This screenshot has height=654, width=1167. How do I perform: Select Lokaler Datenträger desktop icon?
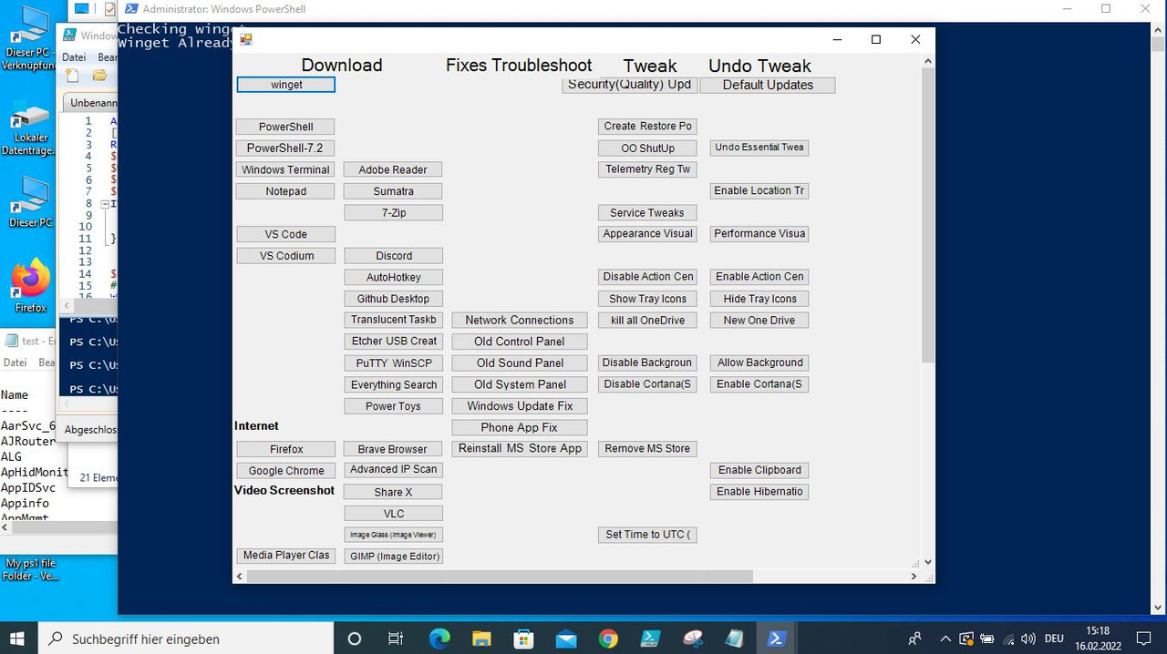coord(30,129)
